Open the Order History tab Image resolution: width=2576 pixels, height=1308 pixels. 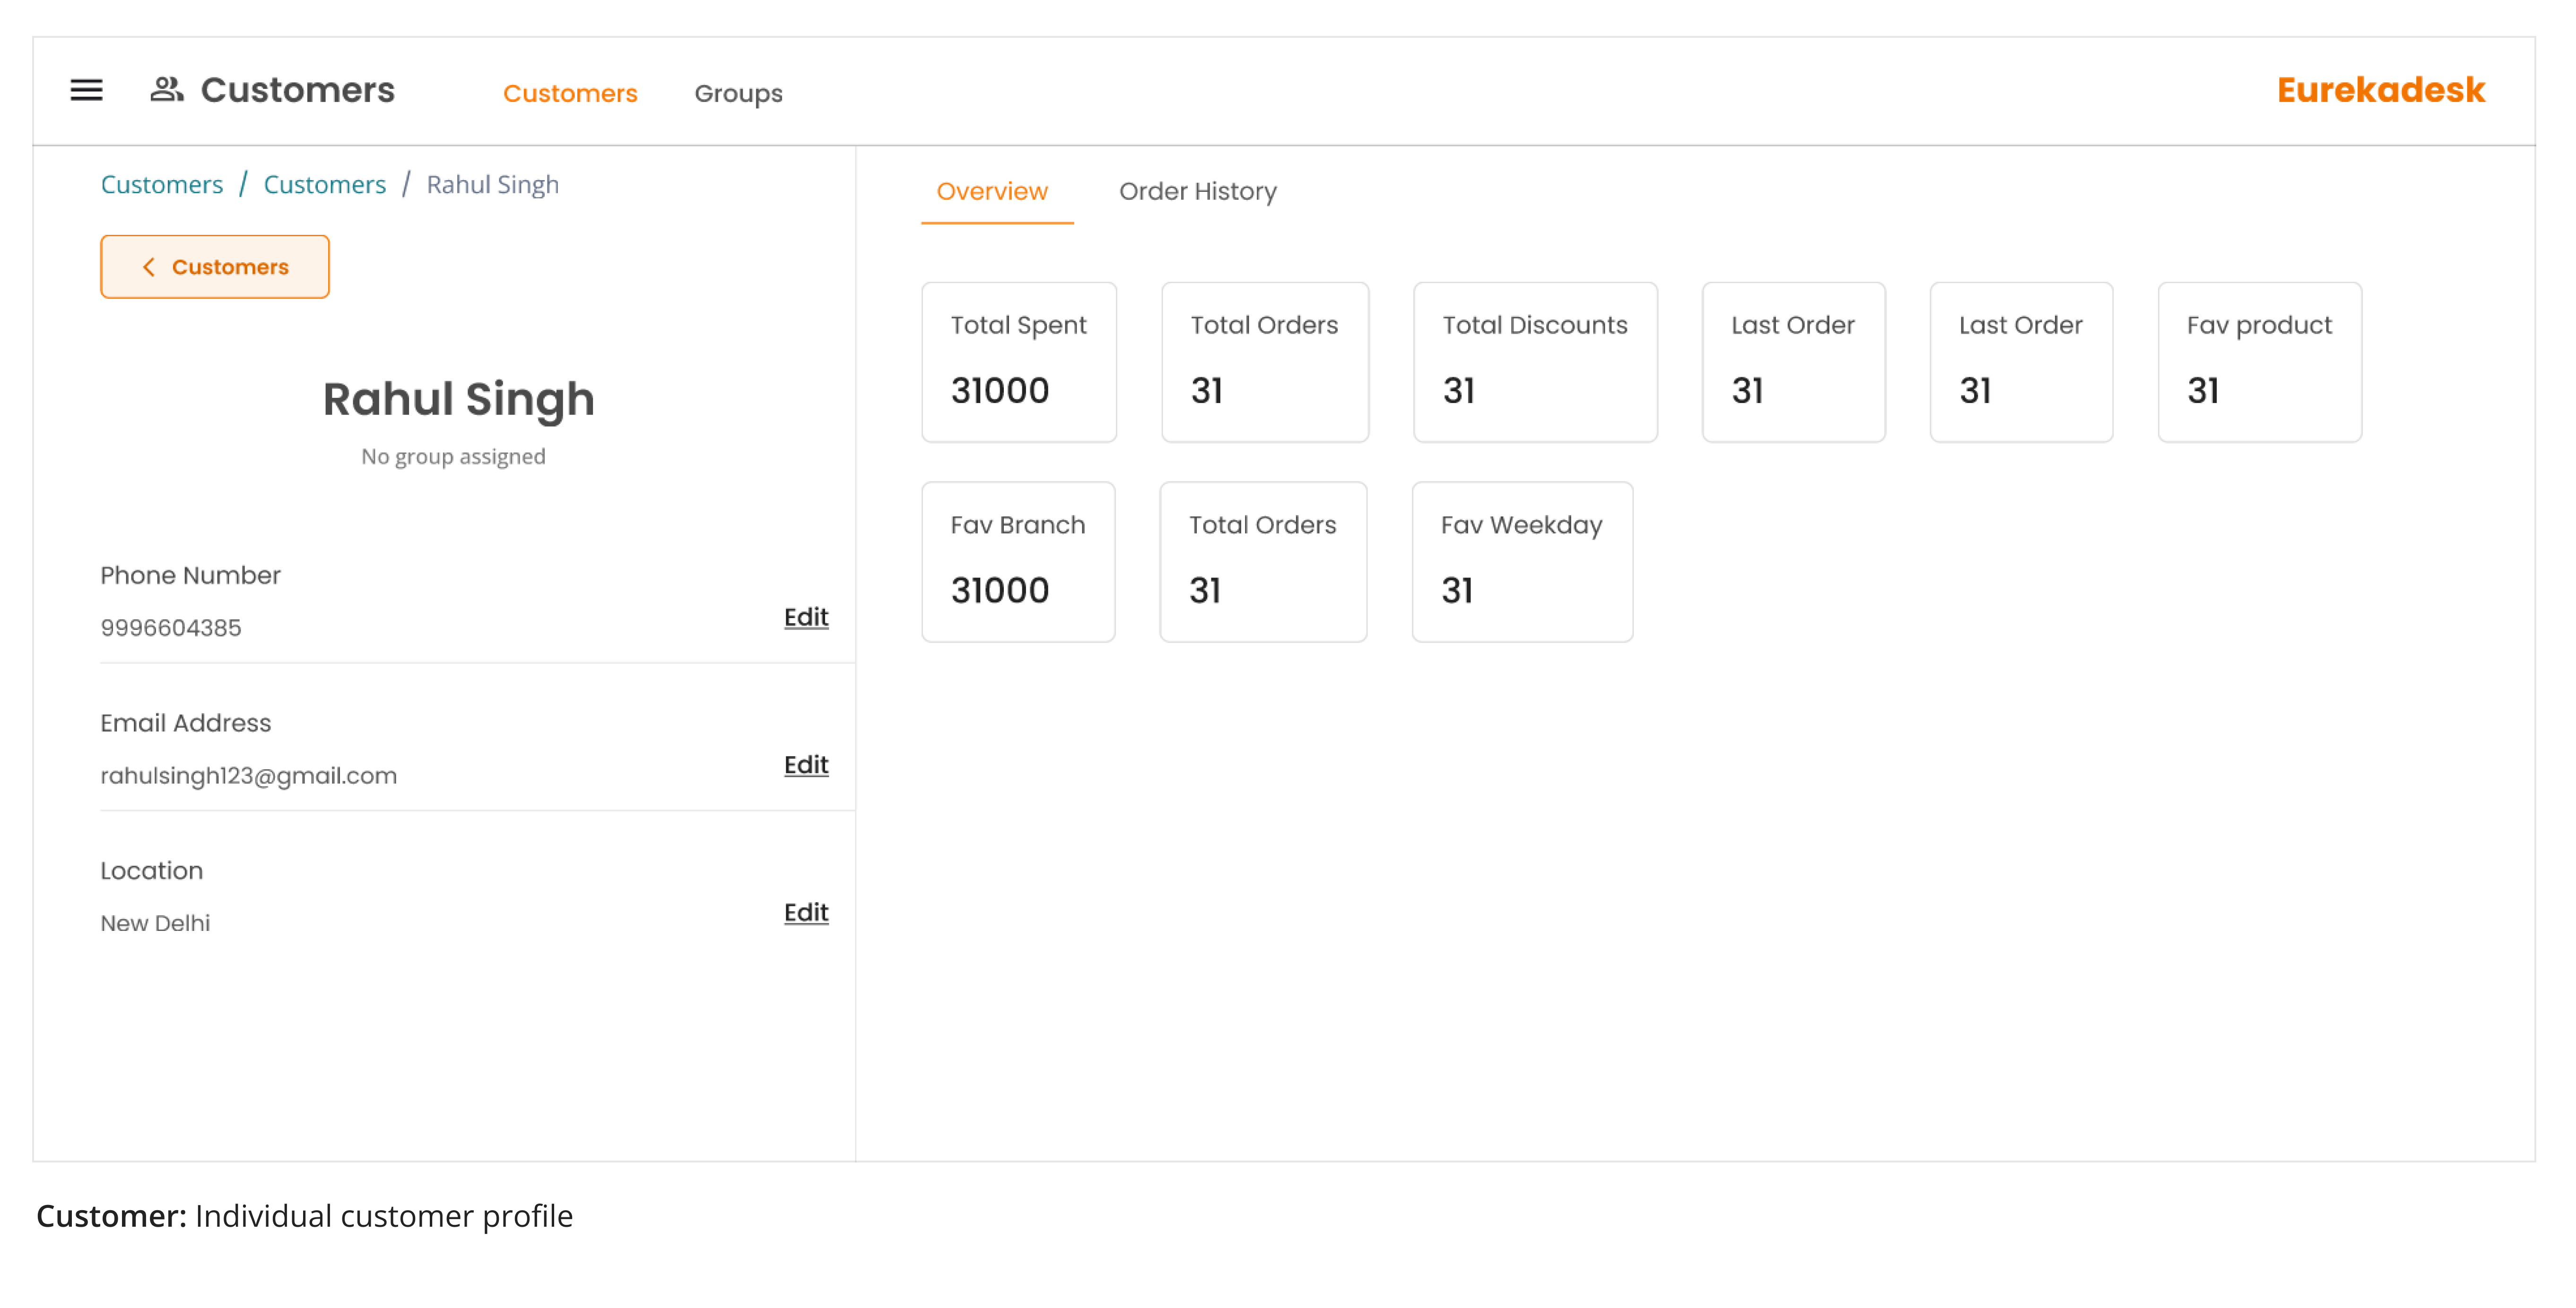(1198, 191)
